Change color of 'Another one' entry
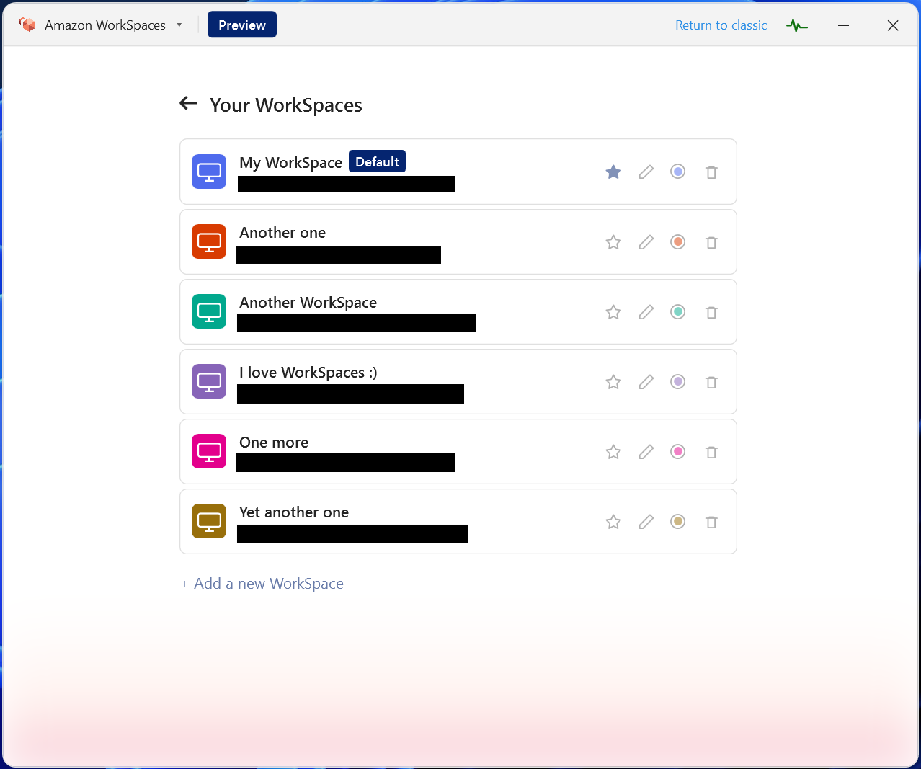921x769 pixels. coord(677,241)
